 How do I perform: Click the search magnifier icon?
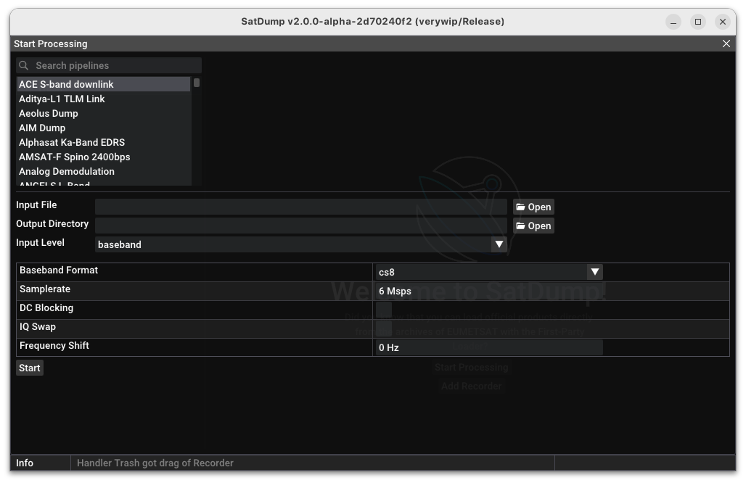click(24, 65)
